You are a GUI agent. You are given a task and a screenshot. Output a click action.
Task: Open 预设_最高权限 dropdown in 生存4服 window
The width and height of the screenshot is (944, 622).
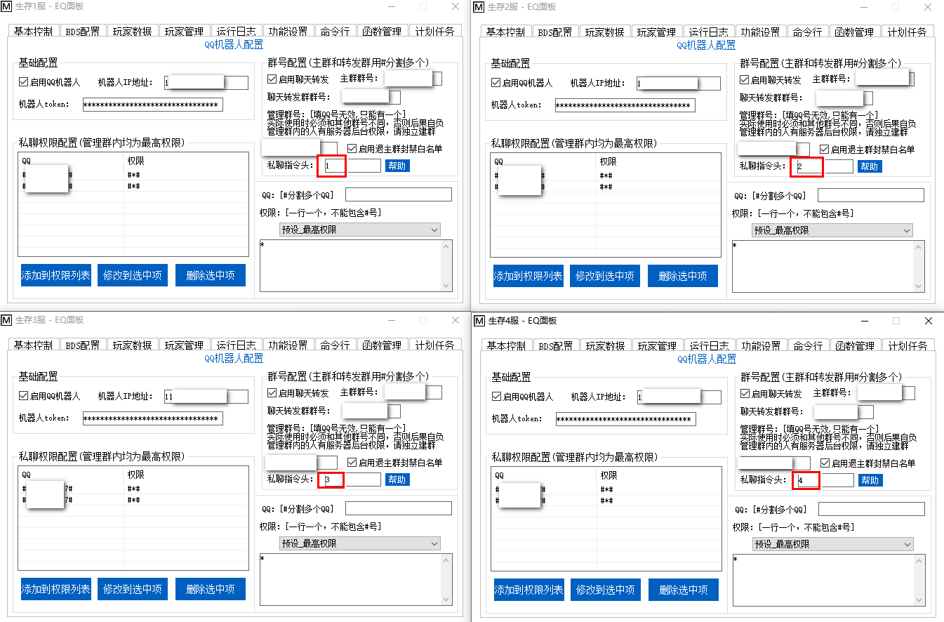point(833,544)
